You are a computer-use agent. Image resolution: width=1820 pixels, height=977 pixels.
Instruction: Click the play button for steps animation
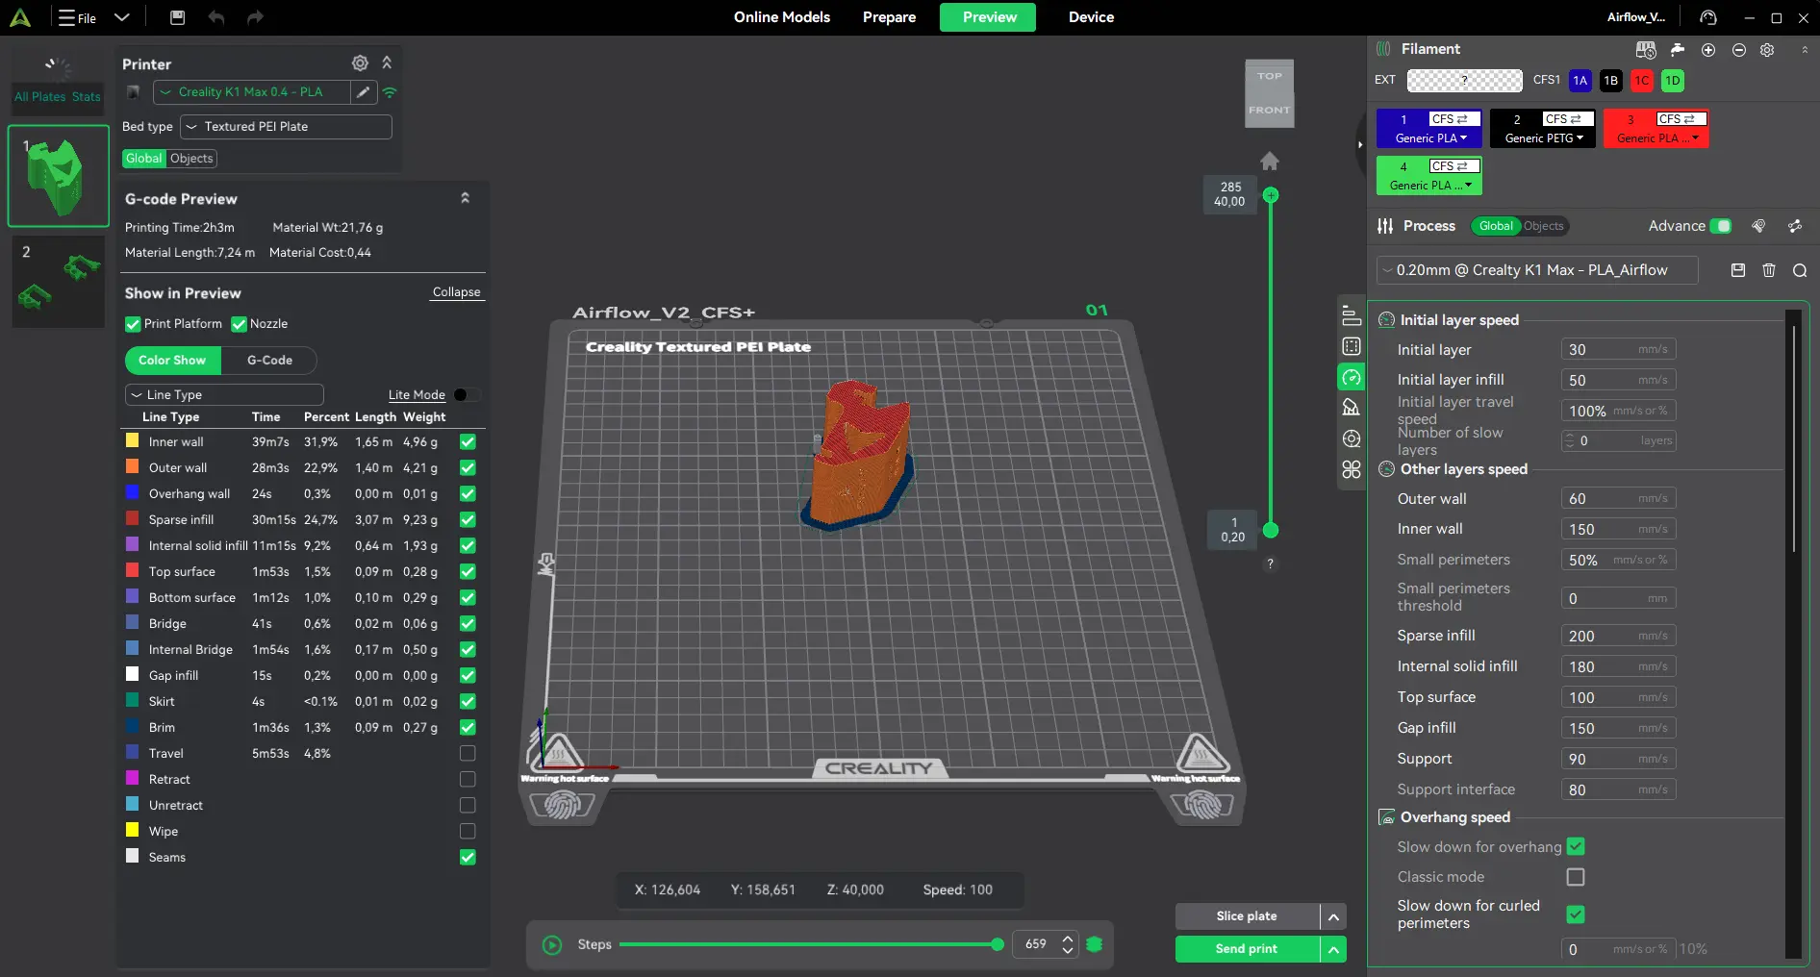pyautogui.click(x=552, y=945)
